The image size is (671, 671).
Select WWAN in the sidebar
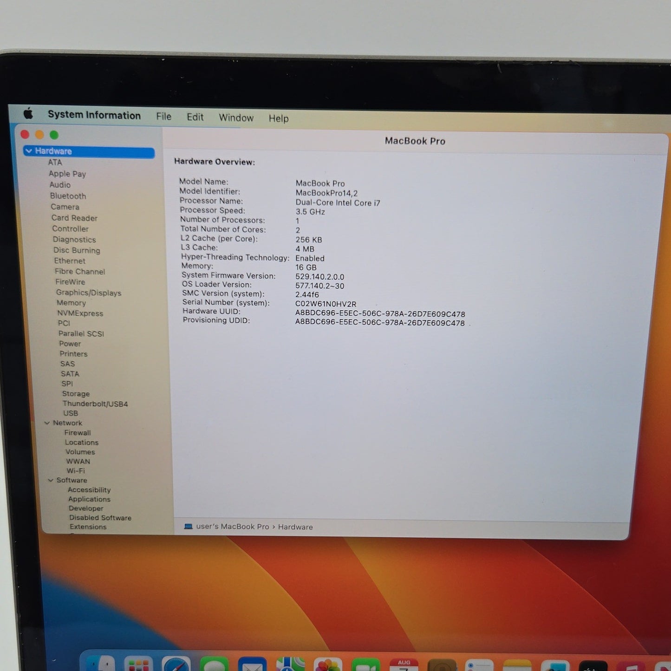pos(78,462)
